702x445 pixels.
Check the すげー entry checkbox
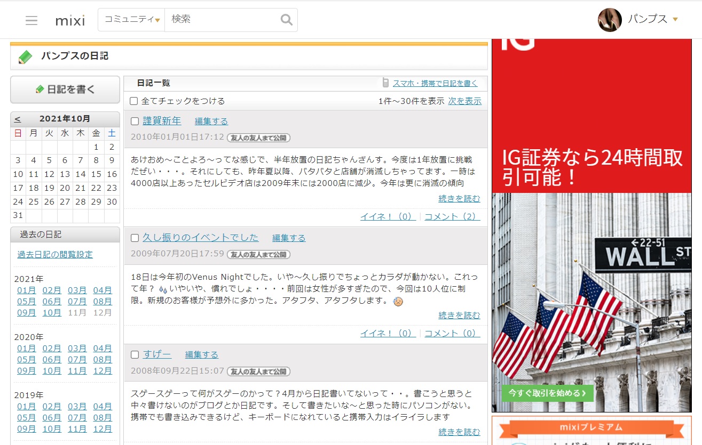[135, 355]
